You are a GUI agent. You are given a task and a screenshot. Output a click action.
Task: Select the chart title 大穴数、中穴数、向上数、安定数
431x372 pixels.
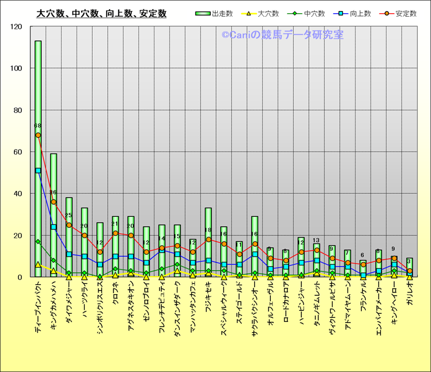[x=101, y=13]
